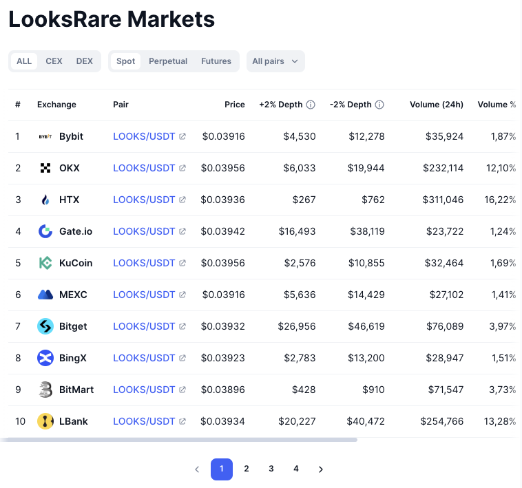The image size is (522, 488).
Task: Click the previous page left chevron
Action: tap(197, 469)
